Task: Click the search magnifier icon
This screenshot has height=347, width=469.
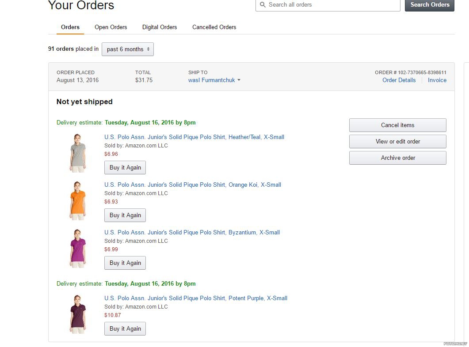Action: pos(263,4)
